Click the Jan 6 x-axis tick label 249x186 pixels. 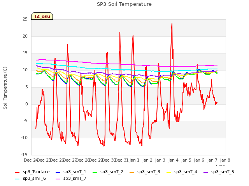(199, 160)
